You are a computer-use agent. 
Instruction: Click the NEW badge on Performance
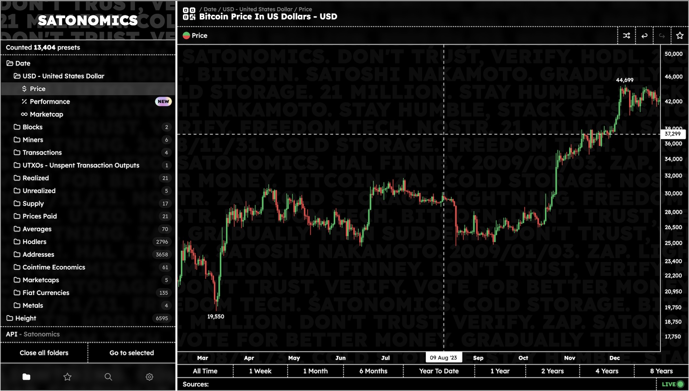pos(163,102)
